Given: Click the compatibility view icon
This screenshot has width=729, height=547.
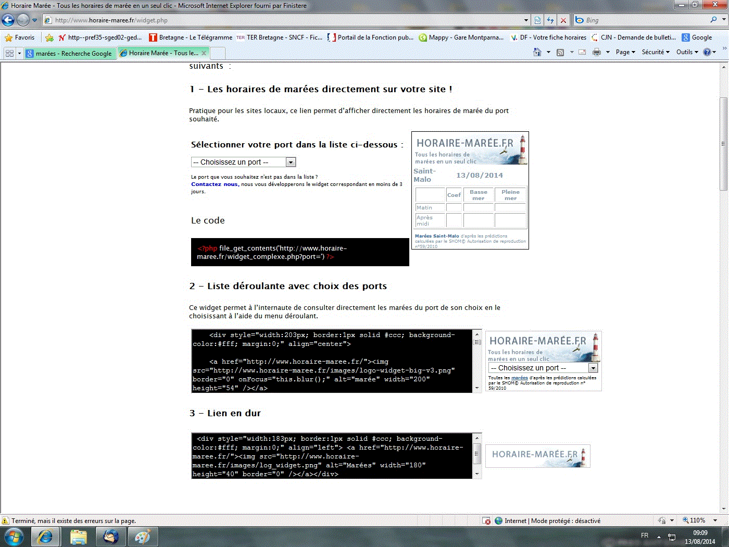Looking at the screenshot, I should click(538, 20).
